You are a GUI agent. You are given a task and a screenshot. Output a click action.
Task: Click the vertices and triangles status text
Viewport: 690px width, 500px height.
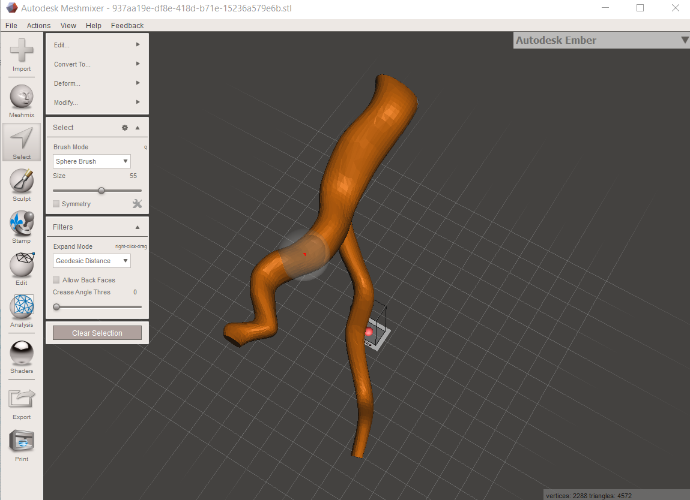pos(589,496)
